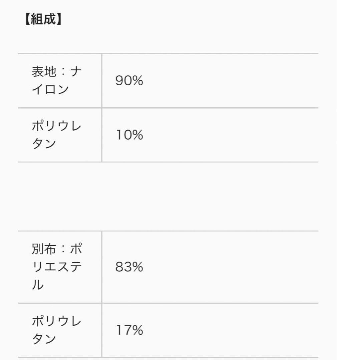Click the 83% polyester value
The width and height of the screenshot is (337, 360).
point(129,267)
